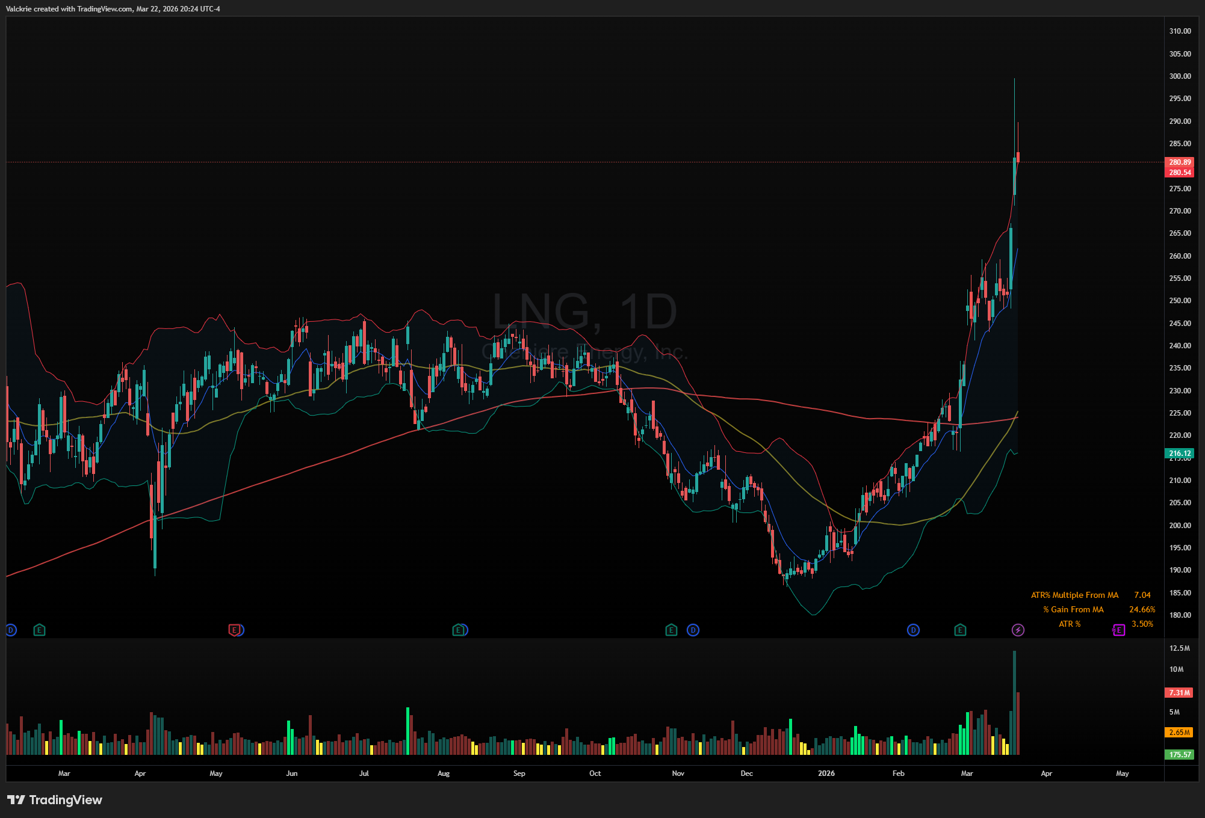The image size is (1205, 818).
Task: Click the red earnings E icon in May
Action: tap(234, 630)
